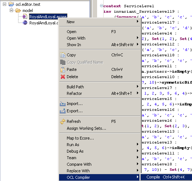Expand the Team submenu arrow
192x181 pixels.
coord(138,157)
